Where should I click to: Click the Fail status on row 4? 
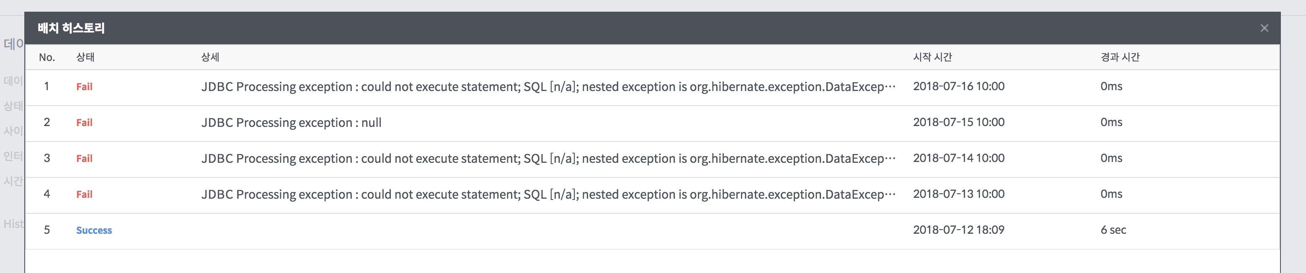pyautogui.click(x=85, y=194)
